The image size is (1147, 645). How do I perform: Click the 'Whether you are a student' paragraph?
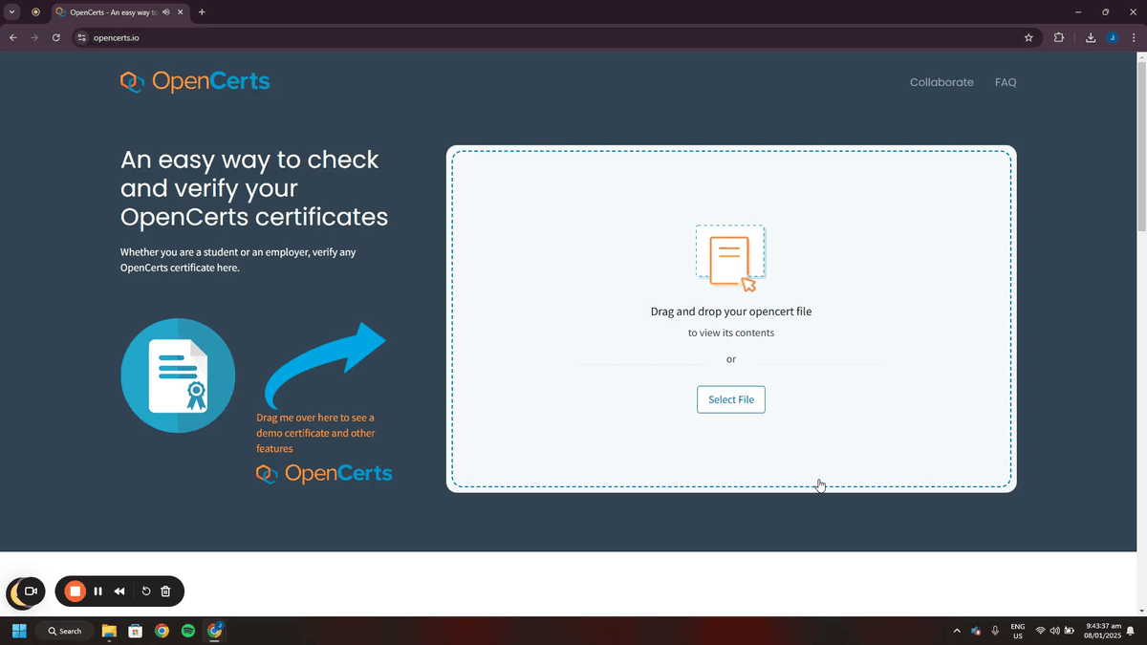238,260
